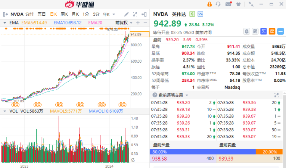
Task: Click 盘前 price 939.20 in header
Action: pyautogui.click(x=172, y=40)
